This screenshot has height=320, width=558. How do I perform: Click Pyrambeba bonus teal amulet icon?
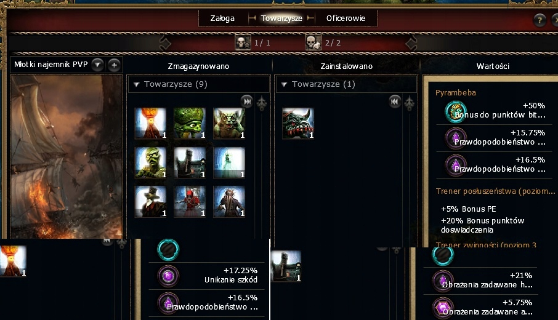(456, 111)
